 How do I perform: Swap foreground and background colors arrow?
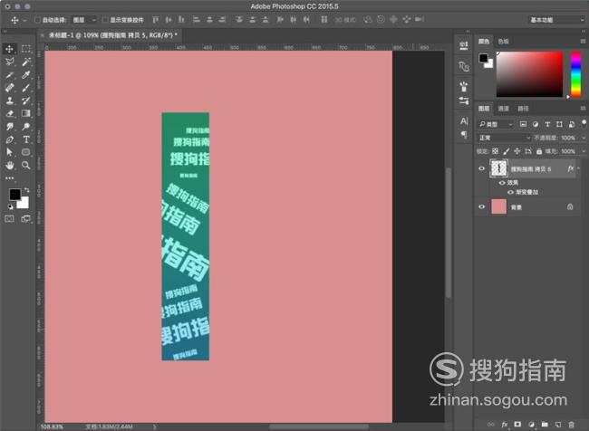(26, 190)
